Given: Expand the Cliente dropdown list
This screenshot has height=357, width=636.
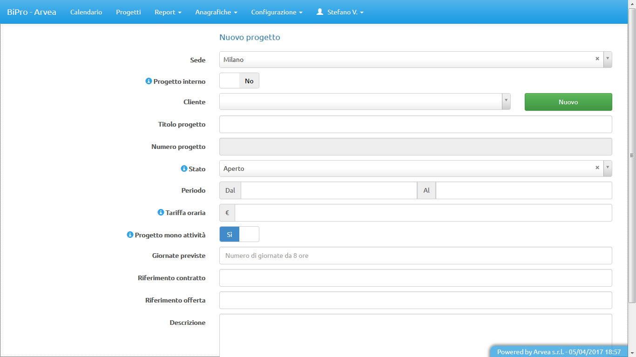Looking at the screenshot, I should (x=506, y=101).
